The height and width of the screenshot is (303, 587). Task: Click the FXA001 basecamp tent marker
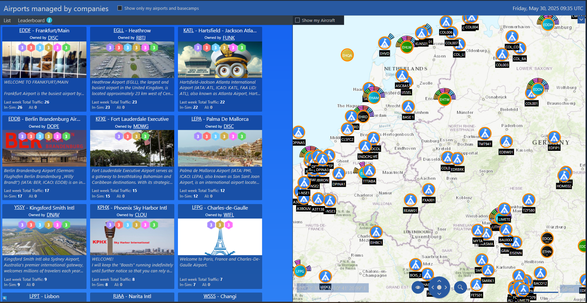(x=429, y=190)
